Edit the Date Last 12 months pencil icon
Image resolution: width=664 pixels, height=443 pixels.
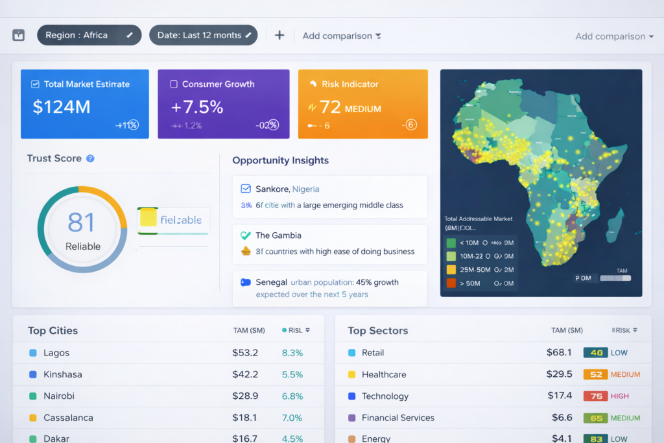click(247, 35)
